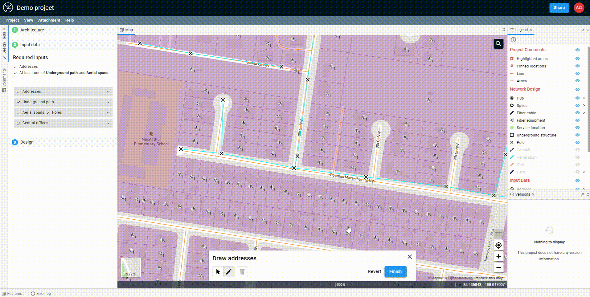Open the Help menu

[69, 20]
